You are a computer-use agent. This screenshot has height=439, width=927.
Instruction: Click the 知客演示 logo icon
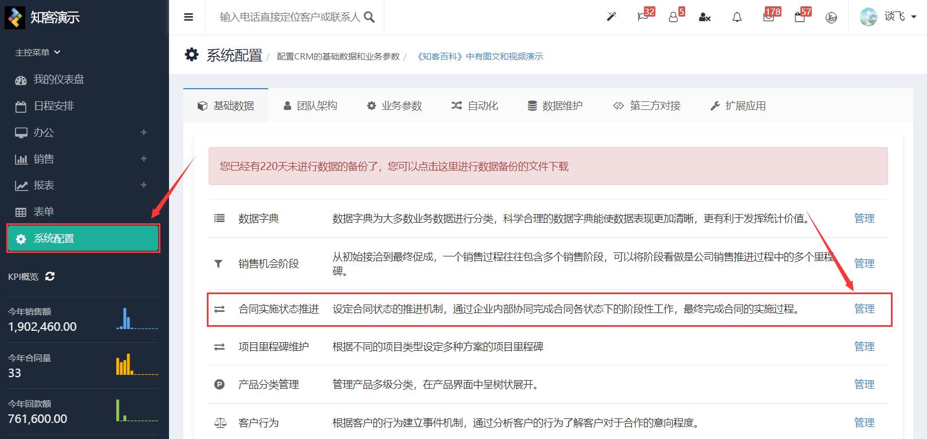pos(15,18)
